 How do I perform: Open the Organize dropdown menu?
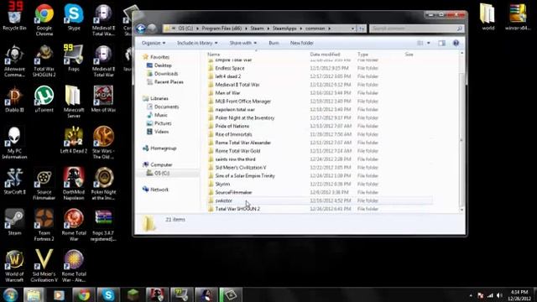154,43
